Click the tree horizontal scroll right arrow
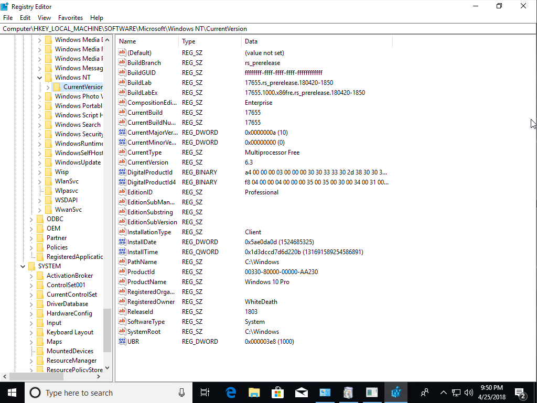Viewport: 537px width, 403px height. coord(99,377)
